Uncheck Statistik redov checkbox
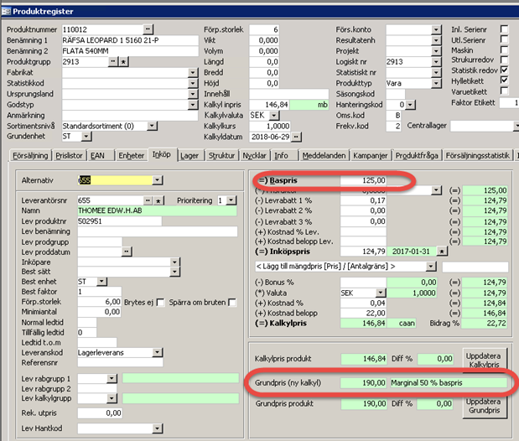 tap(504, 70)
